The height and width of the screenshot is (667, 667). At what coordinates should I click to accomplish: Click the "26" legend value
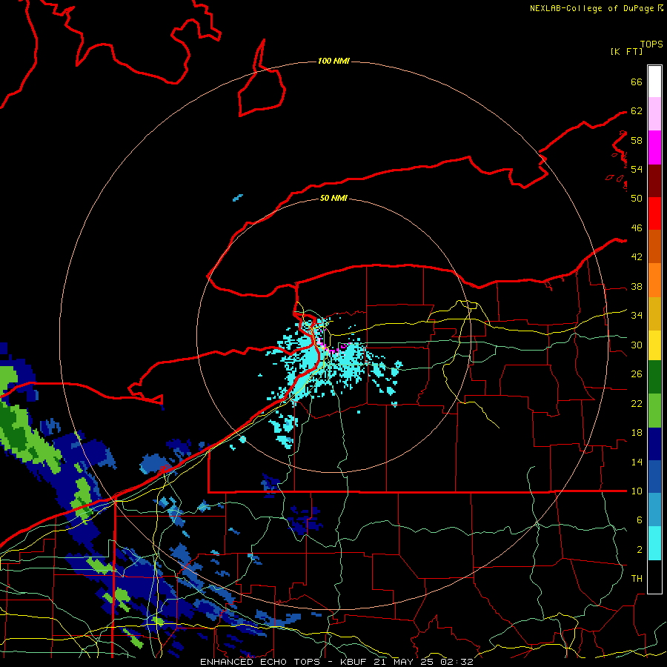637,374
